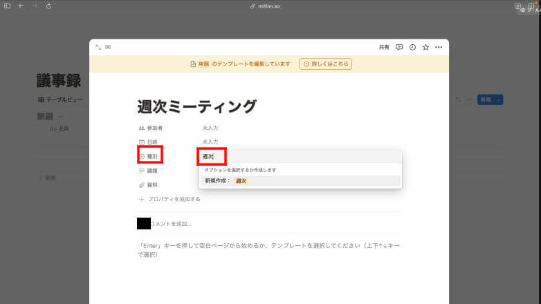541x304 pixels.
Task: Click the 名前 column header behind
Action: (x=59, y=129)
